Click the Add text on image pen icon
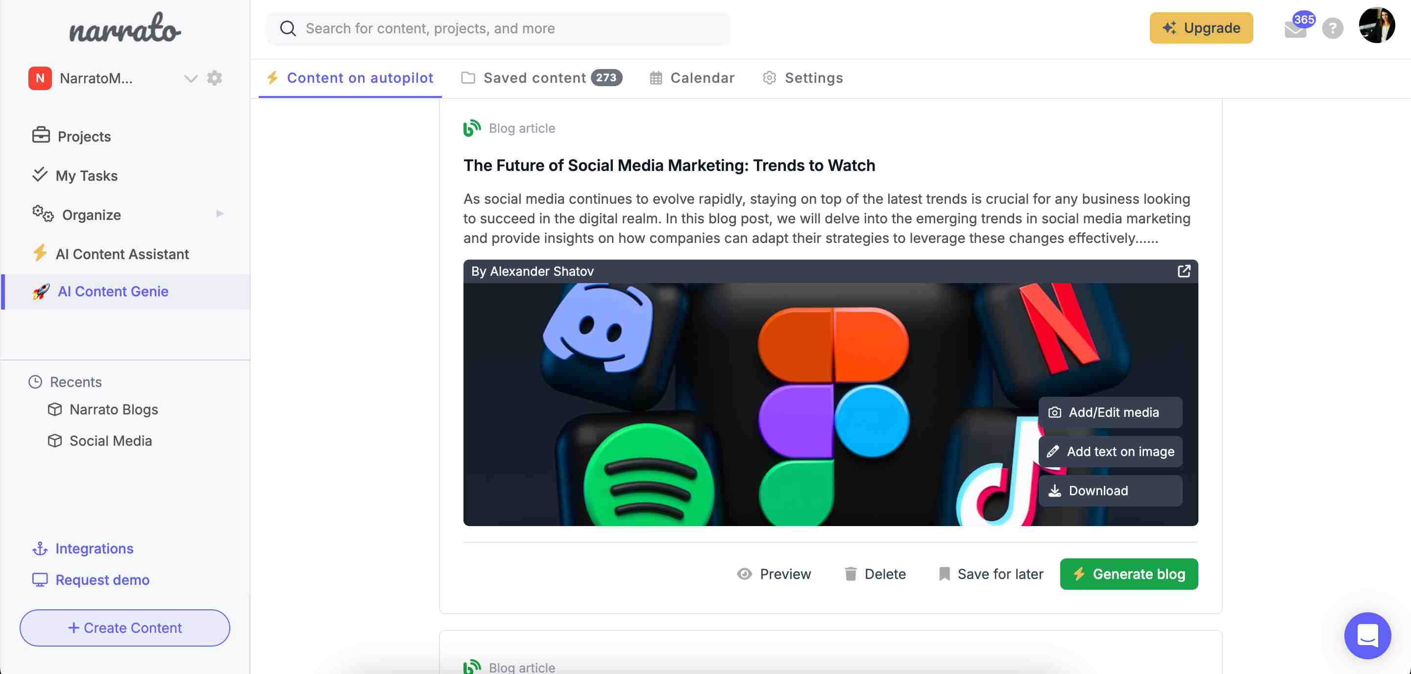1411x674 pixels. pyautogui.click(x=1054, y=452)
